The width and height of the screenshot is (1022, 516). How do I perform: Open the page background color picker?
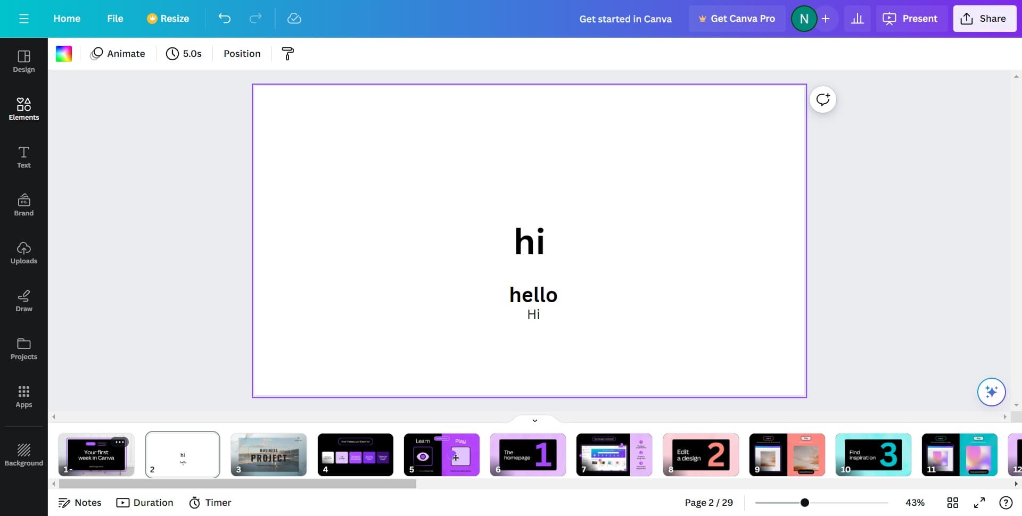(x=64, y=53)
